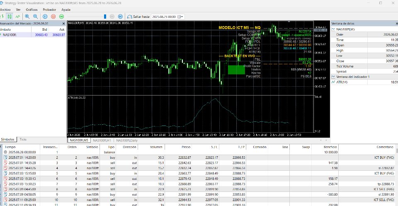Image resolution: width=398 pixels, height=206 pixels.
Task: Click the -383.80 loss value
Action: 332,194
